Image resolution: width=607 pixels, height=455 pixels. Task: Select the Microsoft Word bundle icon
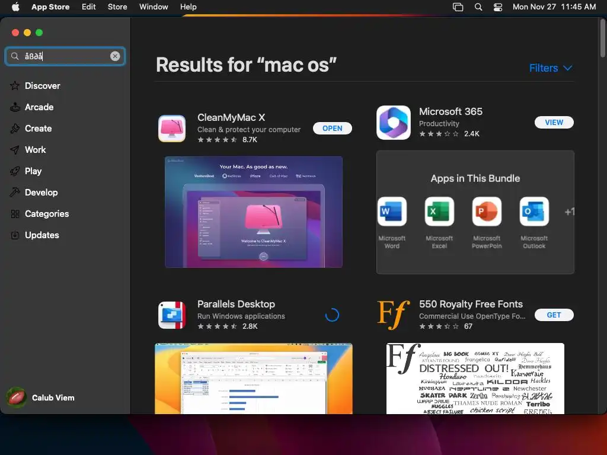pyautogui.click(x=392, y=212)
